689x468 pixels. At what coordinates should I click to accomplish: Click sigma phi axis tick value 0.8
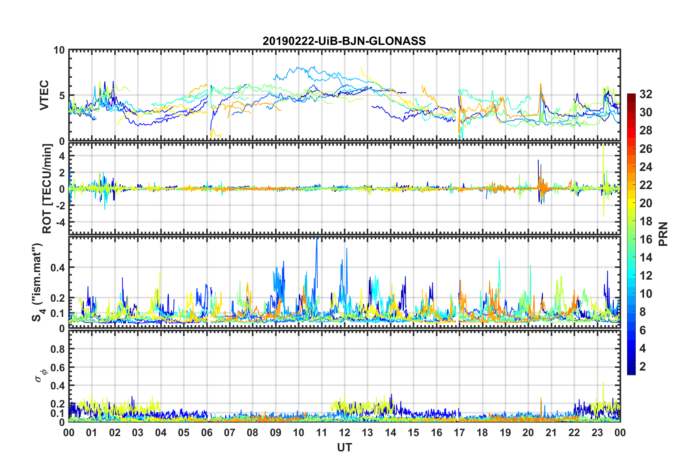click(58, 349)
